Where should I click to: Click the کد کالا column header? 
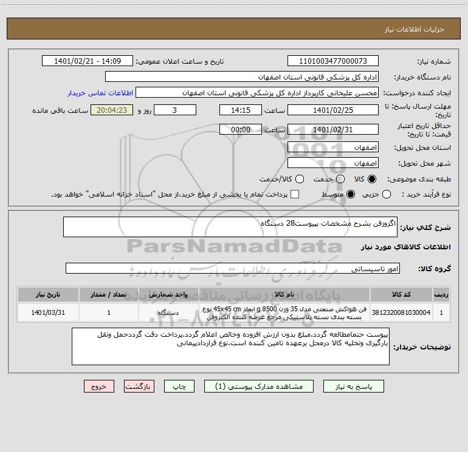401,294
